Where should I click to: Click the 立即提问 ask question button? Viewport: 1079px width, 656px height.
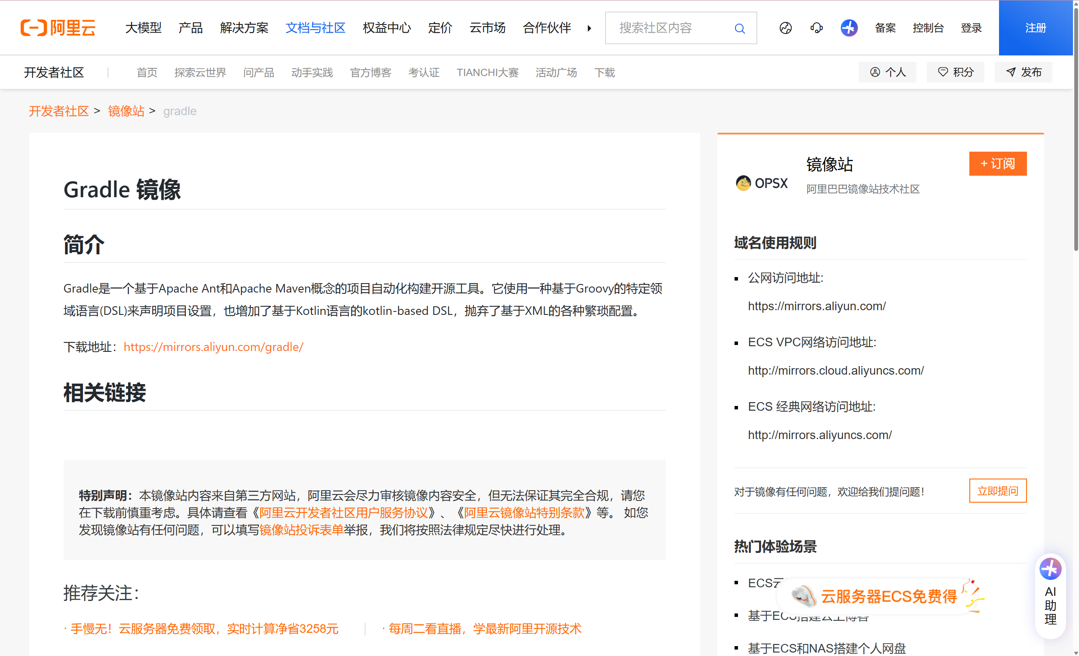click(998, 491)
